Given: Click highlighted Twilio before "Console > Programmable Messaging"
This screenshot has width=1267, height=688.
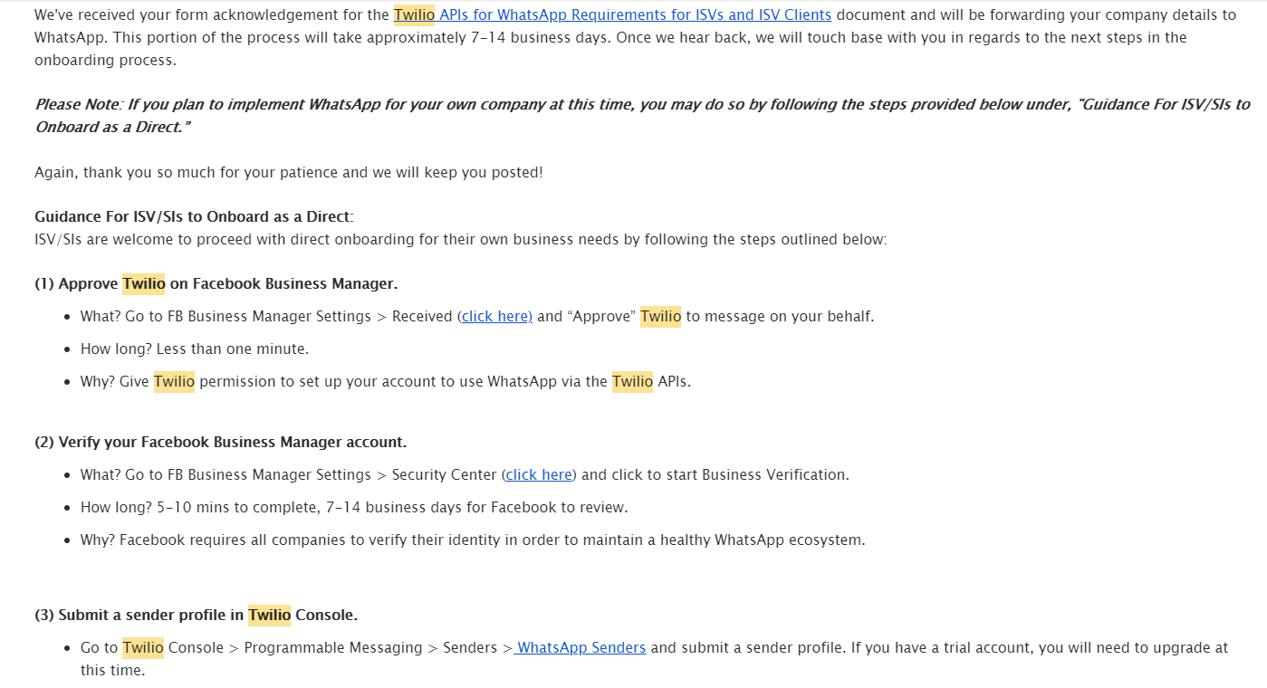Looking at the screenshot, I should tap(143, 647).
